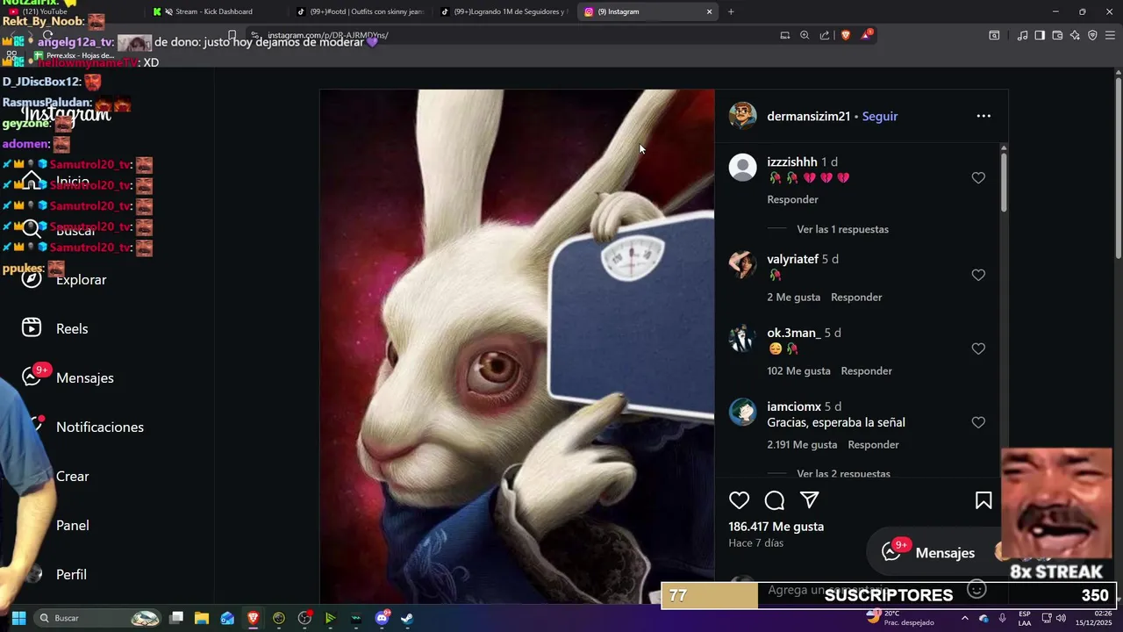The height and width of the screenshot is (632, 1123).
Task: Reply to valyriatef's comment via Responder
Action: 856,297
